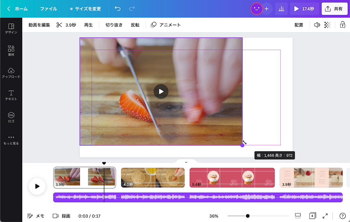Enter fullscreen mode

[x=325, y=216]
